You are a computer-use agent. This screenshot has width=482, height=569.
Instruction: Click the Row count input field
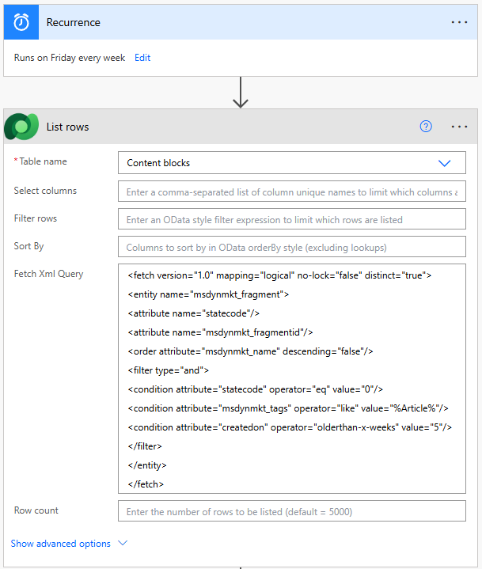(x=291, y=512)
